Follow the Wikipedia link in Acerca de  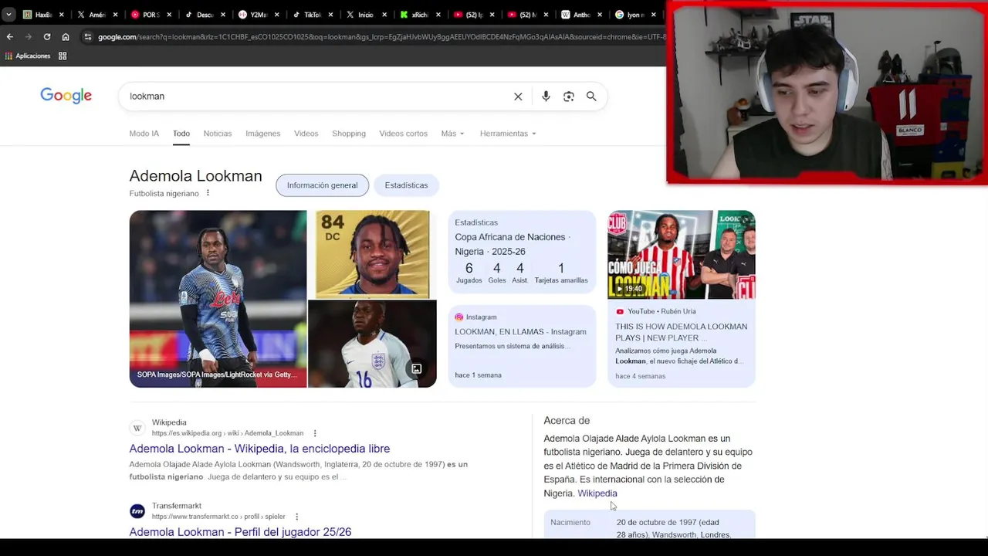click(597, 493)
